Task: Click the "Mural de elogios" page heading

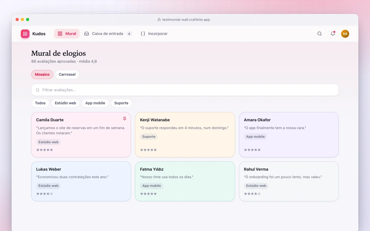Action: [x=58, y=53]
